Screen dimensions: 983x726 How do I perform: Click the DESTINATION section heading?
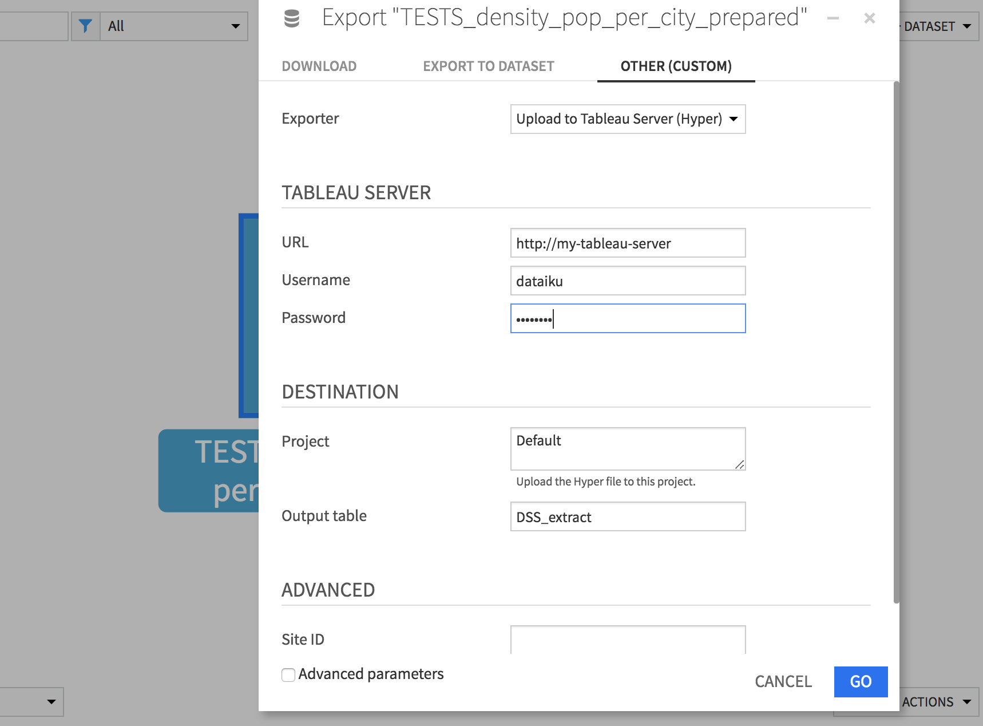[x=340, y=392]
